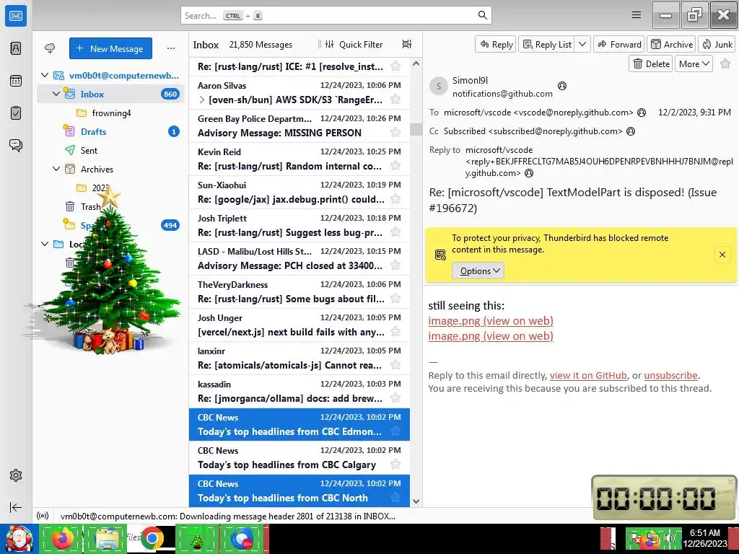Collapse the spaces toolbar
The height and width of the screenshot is (554, 739).
(16, 507)
